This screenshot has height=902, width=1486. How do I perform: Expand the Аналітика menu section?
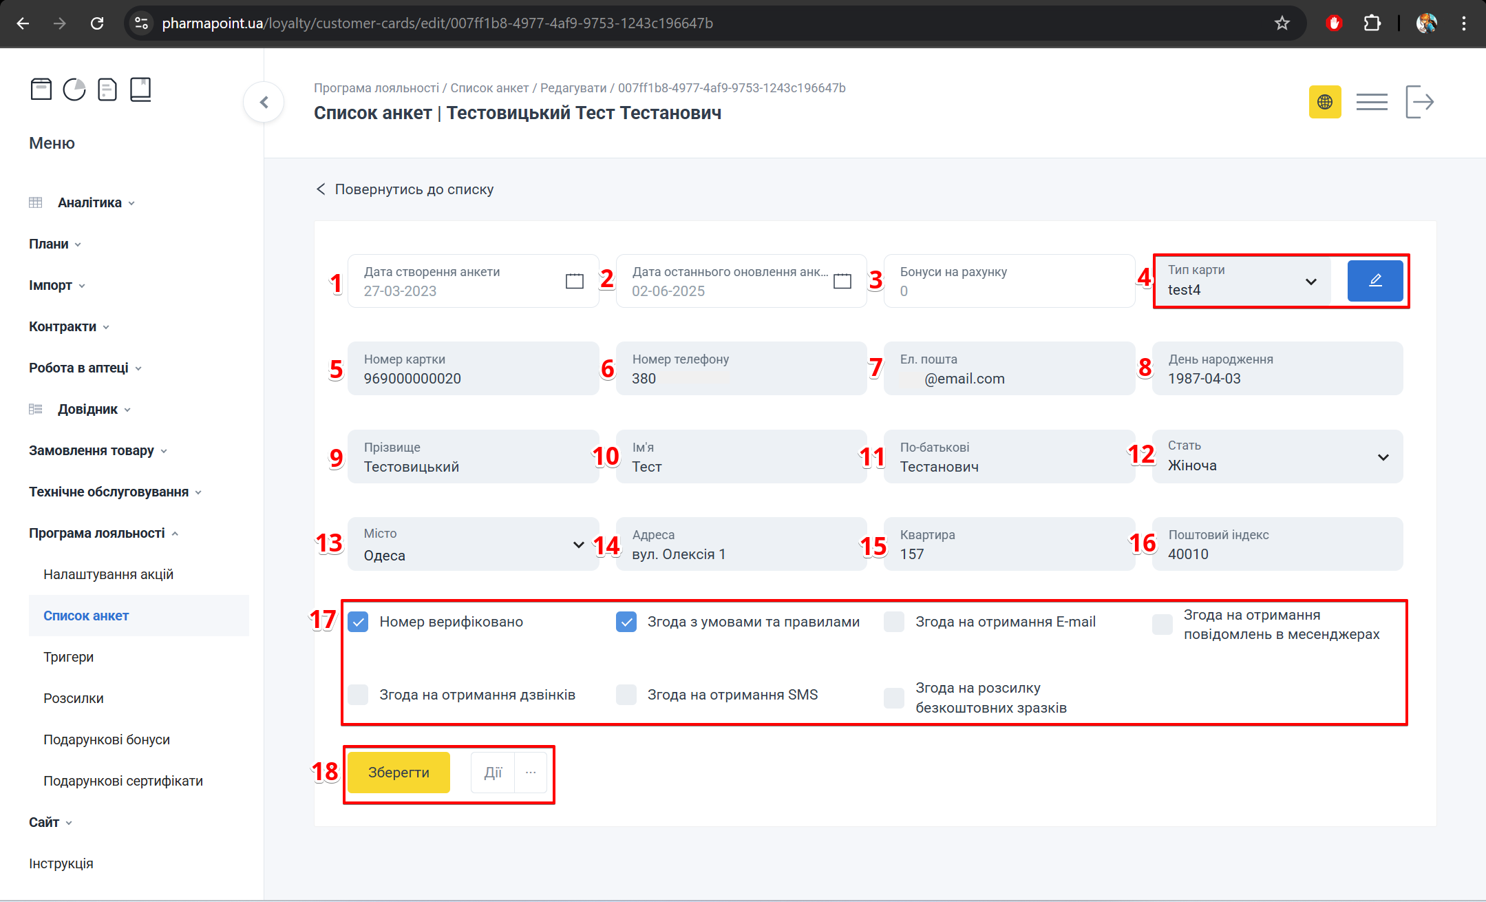pyautogui.click(x=89, y=202)
